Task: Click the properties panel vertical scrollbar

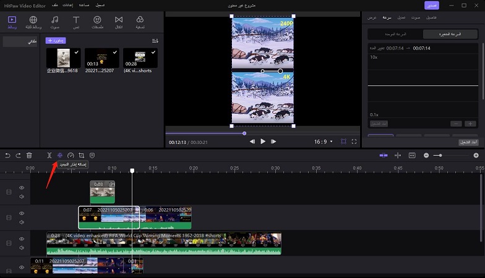Action: [x=483, y=71]
